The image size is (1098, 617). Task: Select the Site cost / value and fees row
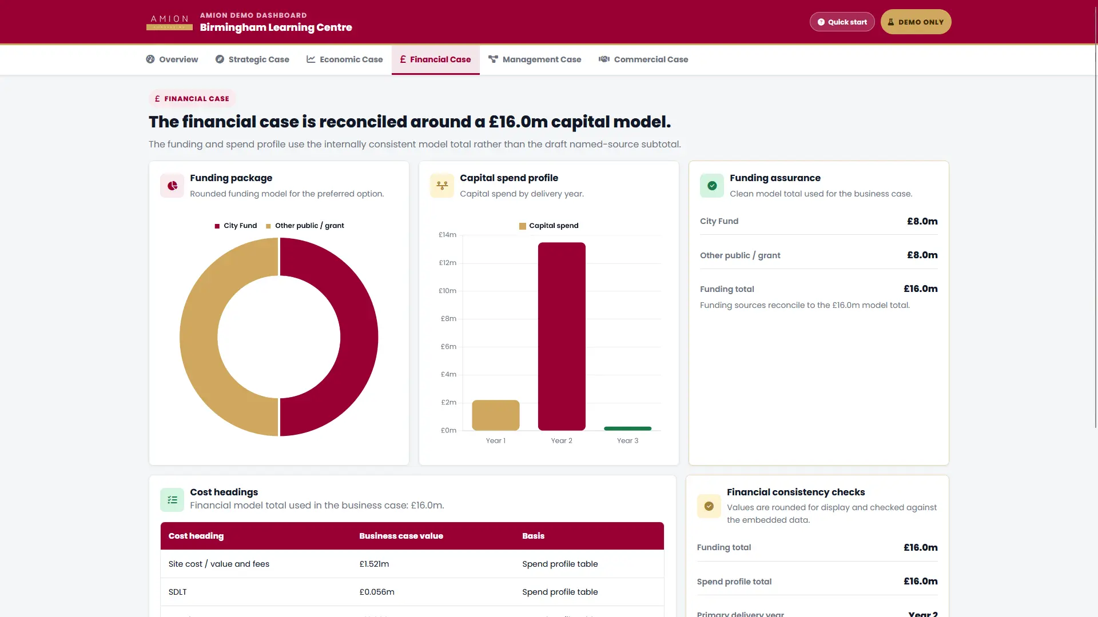pos(412,564)
